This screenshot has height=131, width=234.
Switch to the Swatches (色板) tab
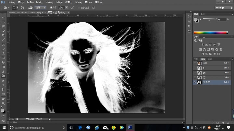click(202, 14)
